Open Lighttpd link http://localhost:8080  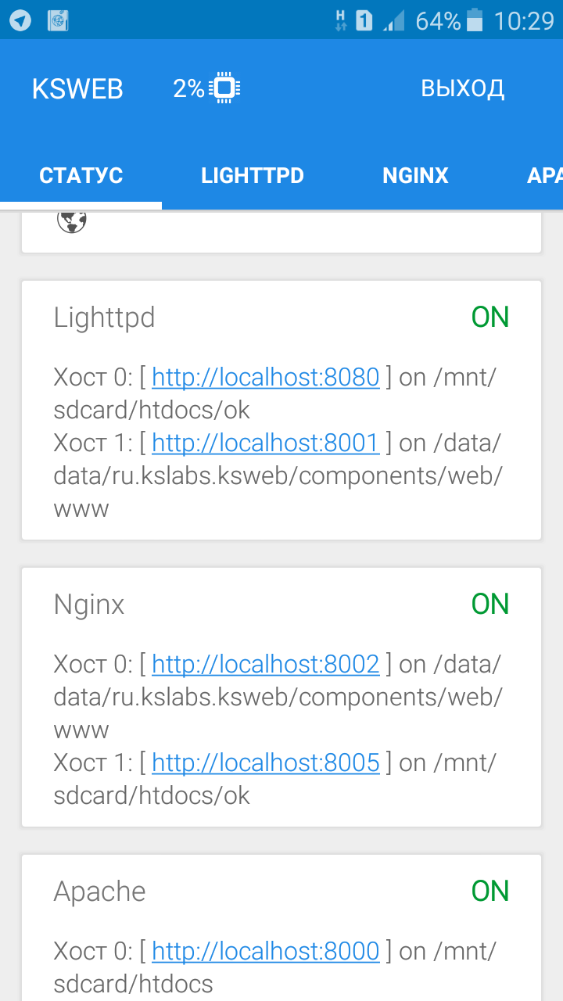(265, 378)
